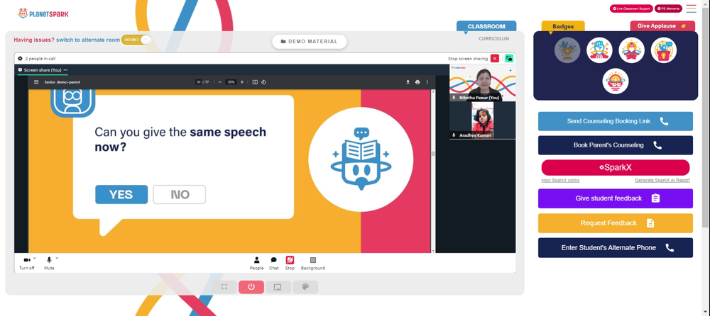Click Give student feedback button
710x316 pixels.
tap(616, 198)
